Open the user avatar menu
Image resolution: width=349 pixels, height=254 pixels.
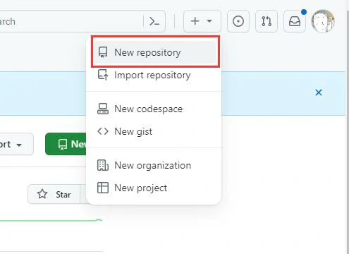pos(323,21)
